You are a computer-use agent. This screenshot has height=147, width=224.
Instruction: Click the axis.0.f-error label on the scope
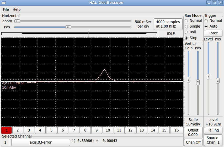pos(13,83)
